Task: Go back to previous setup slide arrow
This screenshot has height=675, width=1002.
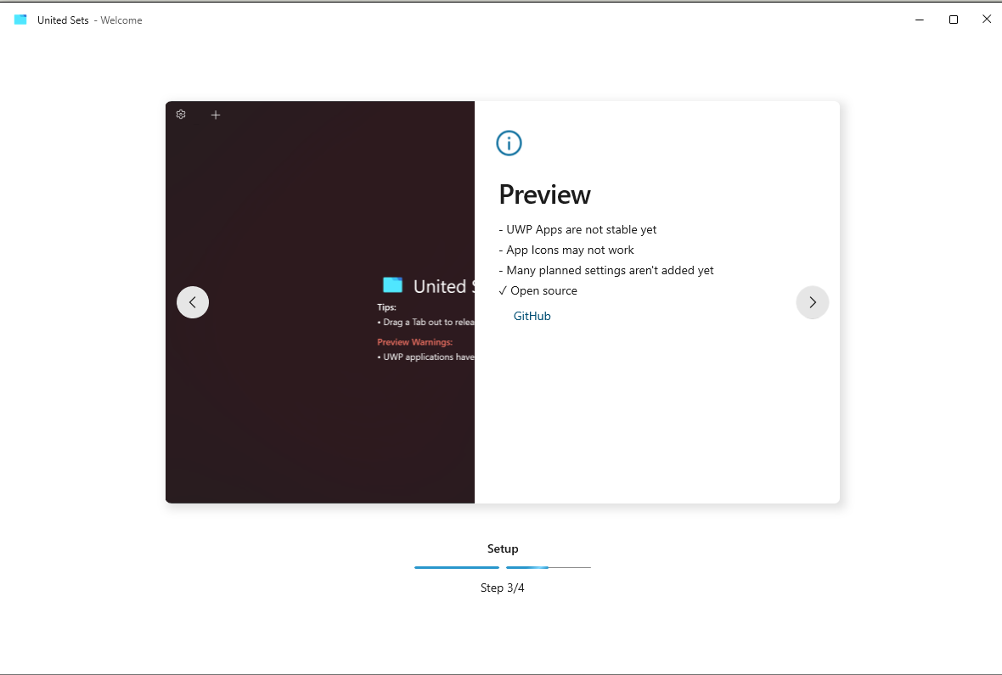Action: [193, 302]
